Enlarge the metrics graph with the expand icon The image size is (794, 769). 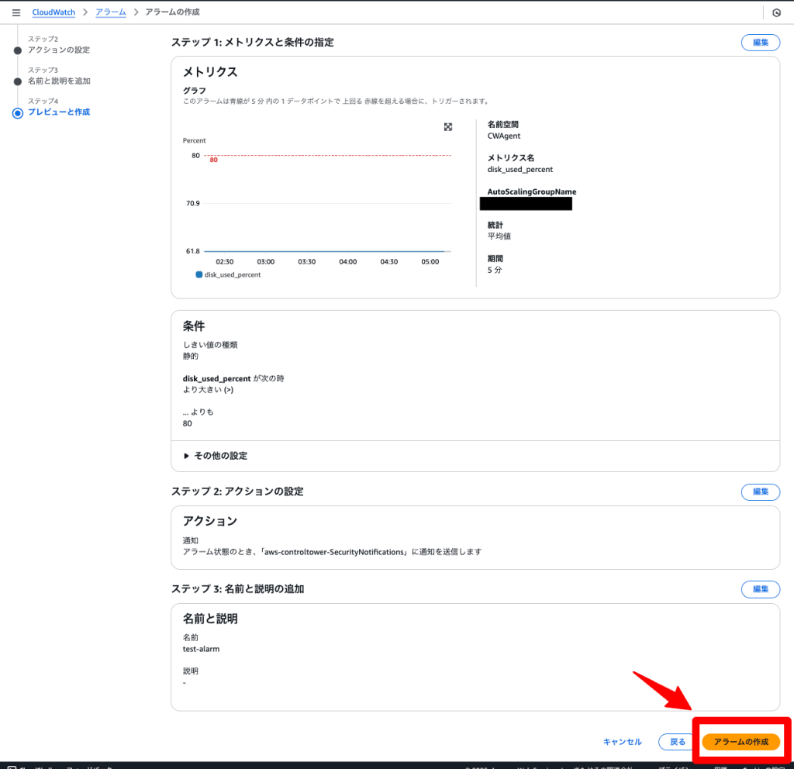click(448, 127)
